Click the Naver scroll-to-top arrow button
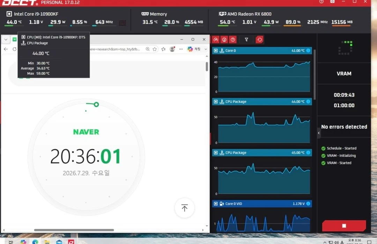This screenshot has width=377, height=244. click(x=184, y=208)
